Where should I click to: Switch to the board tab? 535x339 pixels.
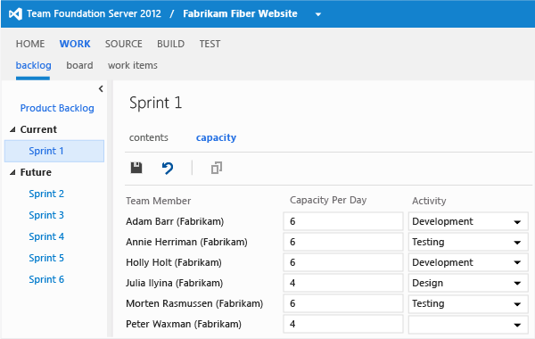79,65
